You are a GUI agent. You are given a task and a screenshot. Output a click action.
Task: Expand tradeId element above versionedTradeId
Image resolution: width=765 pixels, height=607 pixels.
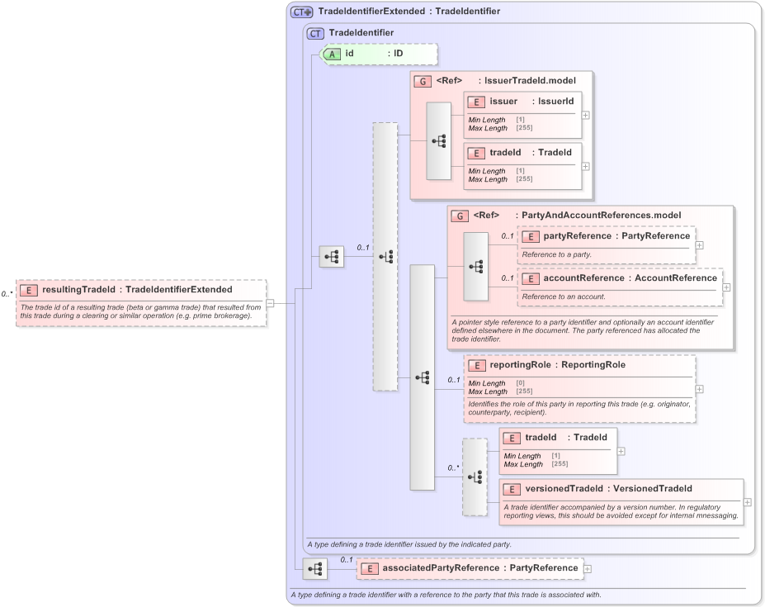click(x=621, y=451)
